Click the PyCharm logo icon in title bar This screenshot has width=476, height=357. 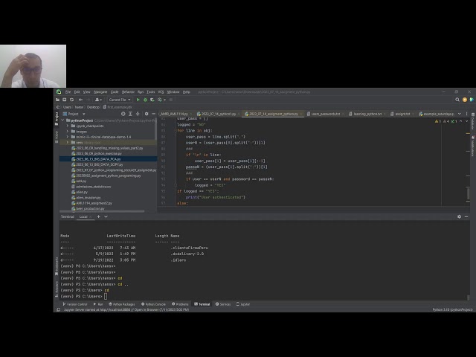click(59, 91)
